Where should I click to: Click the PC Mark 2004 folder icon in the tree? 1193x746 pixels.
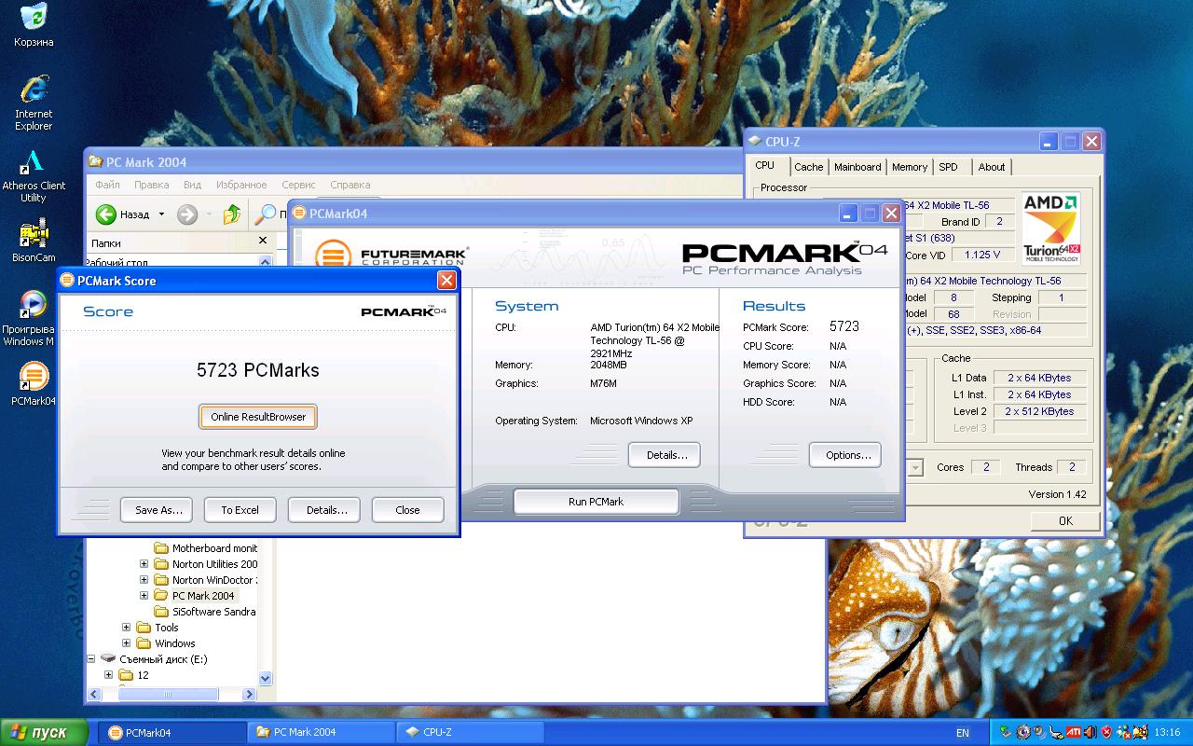[x=161, y=595]
